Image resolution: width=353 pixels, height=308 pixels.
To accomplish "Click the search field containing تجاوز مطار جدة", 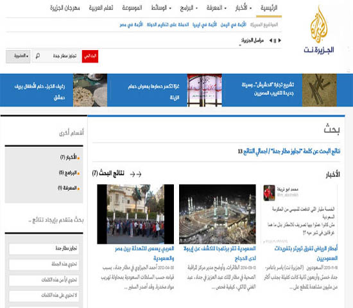I will pos(56,56).
